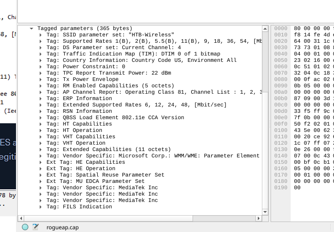Click the vertical scrollbar down arrow
The width and height of the screenshot is (334, 232).
(x=265, y=212)
